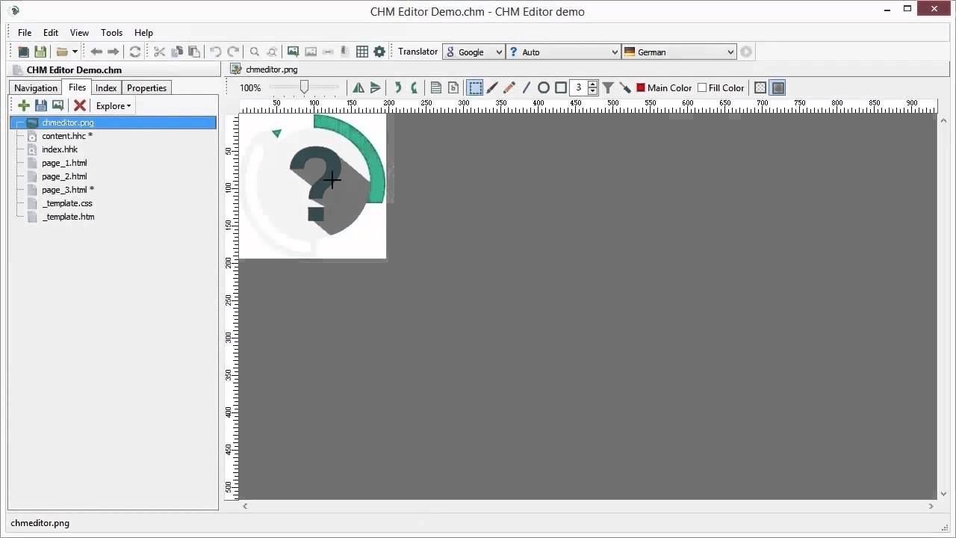Click the copy icon in main toolbar
The image size is (956, 538).
coord(177,52)
